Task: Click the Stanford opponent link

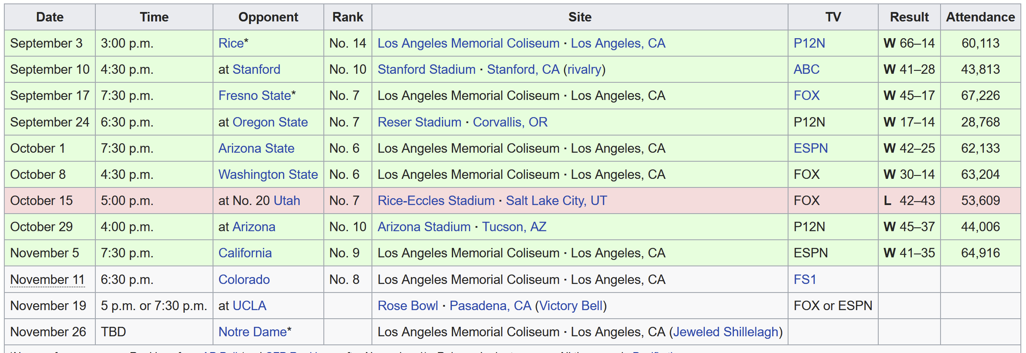Action: (x=256, y=69)
